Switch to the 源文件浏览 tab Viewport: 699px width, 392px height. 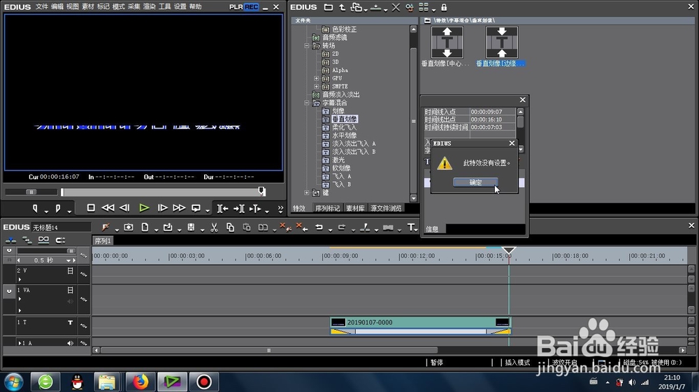pos(386,209)
